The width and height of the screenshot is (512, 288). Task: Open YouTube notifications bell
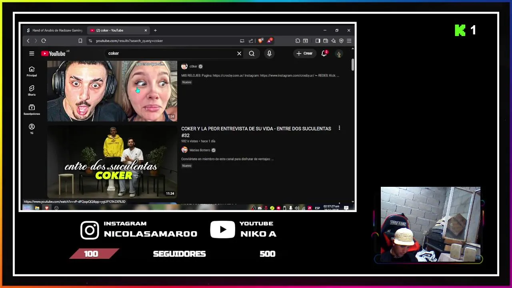tap(324, 54)
